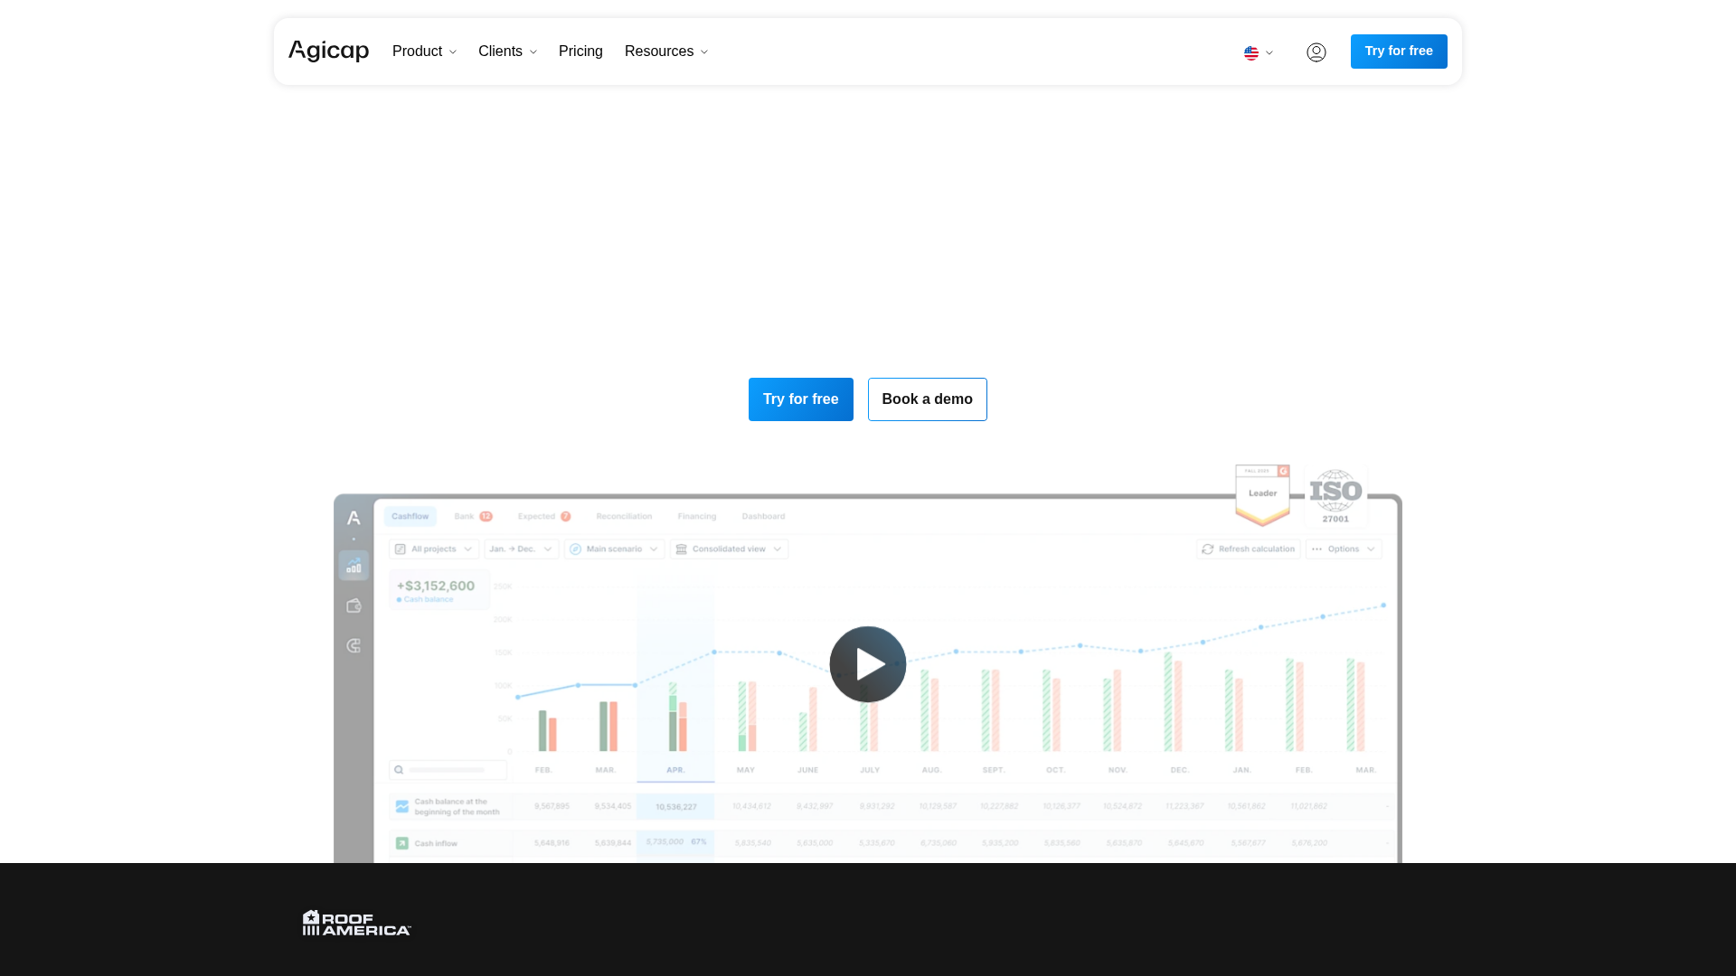This screenshot has height=976, width=1736.
Task: Click the hero Try for free button
Action: point(800,399)
